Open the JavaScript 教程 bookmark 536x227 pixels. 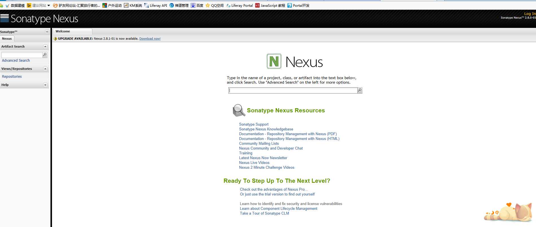click(x=270, y=5)
